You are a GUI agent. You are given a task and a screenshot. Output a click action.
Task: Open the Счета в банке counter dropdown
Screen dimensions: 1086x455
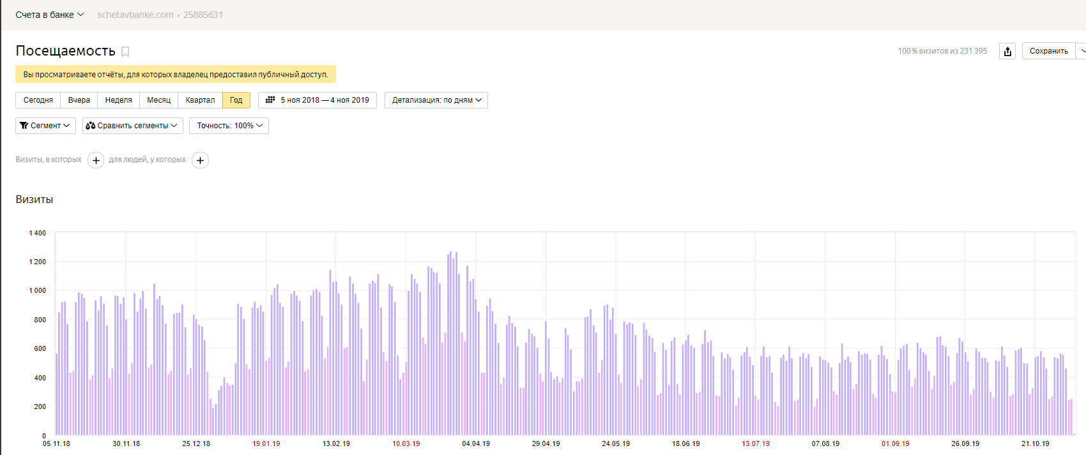pyautogui.click(x=50, y=15)
